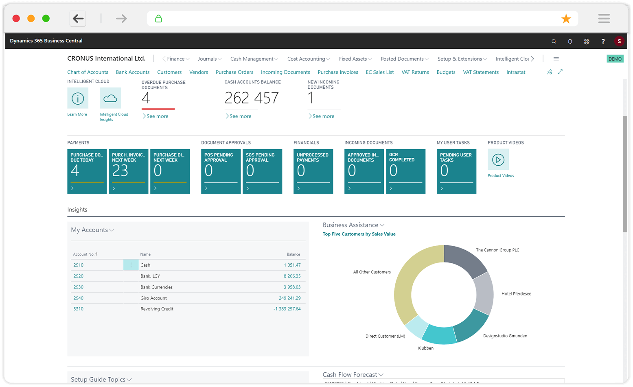Expand the Cost Accounting menu
This screenshot has width=633, height=387.
coord(309,59)
